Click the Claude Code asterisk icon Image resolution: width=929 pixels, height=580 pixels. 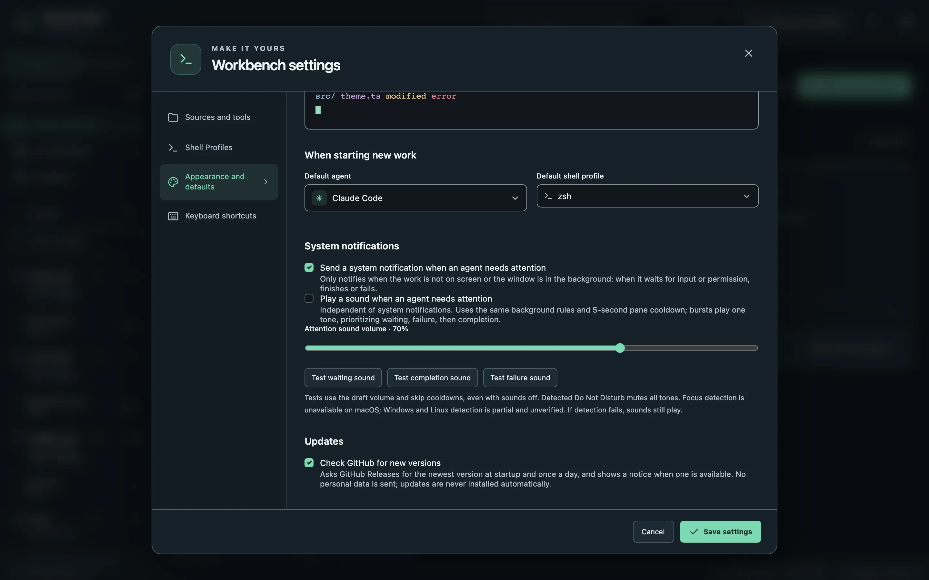[319, 198]
